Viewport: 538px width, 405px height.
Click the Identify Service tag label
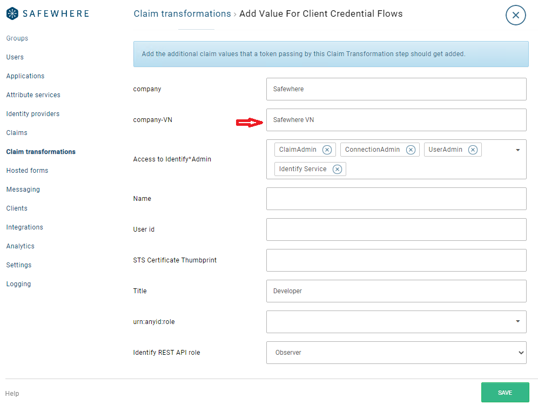tap(302, 169)
